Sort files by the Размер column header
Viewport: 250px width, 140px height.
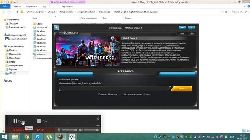point(128,18)
